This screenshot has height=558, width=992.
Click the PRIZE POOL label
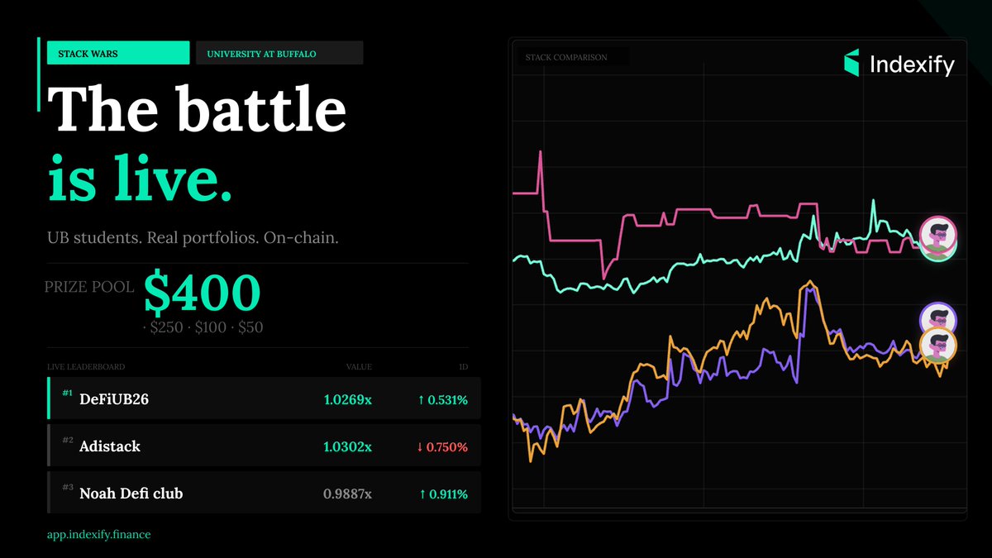[x=89, y=288]
